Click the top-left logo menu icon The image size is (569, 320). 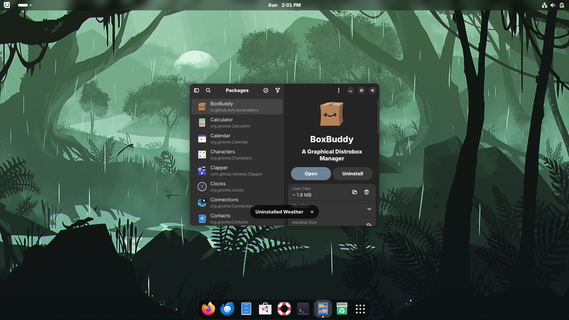(7, 5)
